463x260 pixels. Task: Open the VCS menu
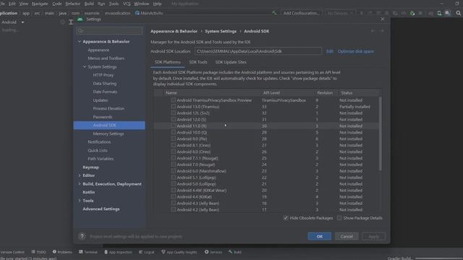point(127,4)
